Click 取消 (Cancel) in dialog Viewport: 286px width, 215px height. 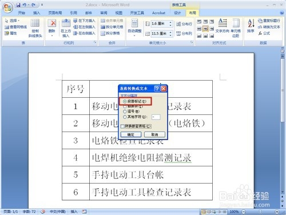154,134
